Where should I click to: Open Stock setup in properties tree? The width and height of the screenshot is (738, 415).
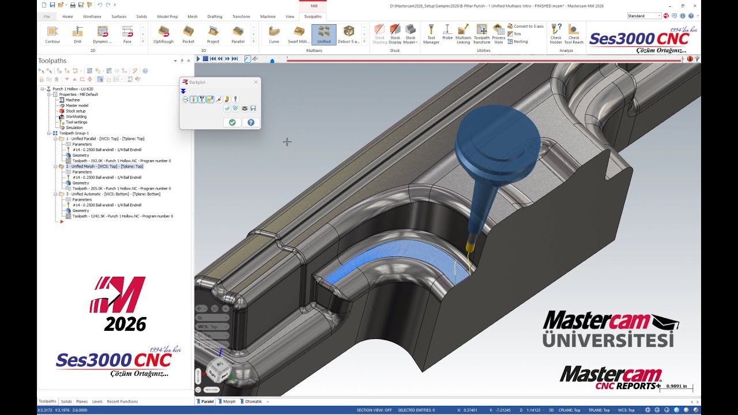76,111
